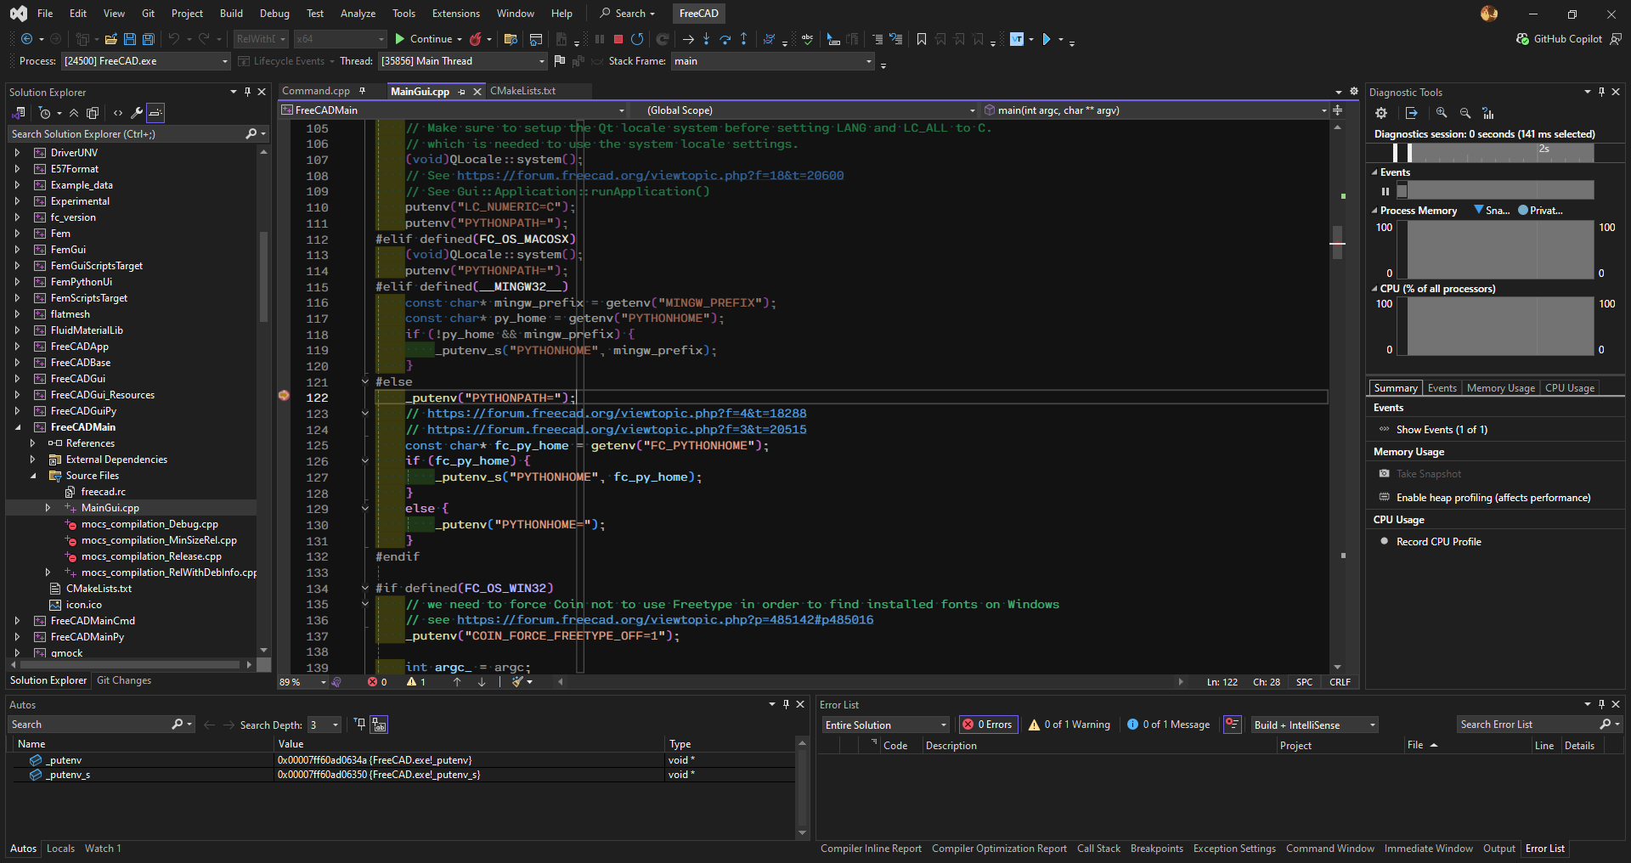Zoom in on the diagnostics timeline
The height and width of the screenshot is (863, 1631).
pos(1442,113)
